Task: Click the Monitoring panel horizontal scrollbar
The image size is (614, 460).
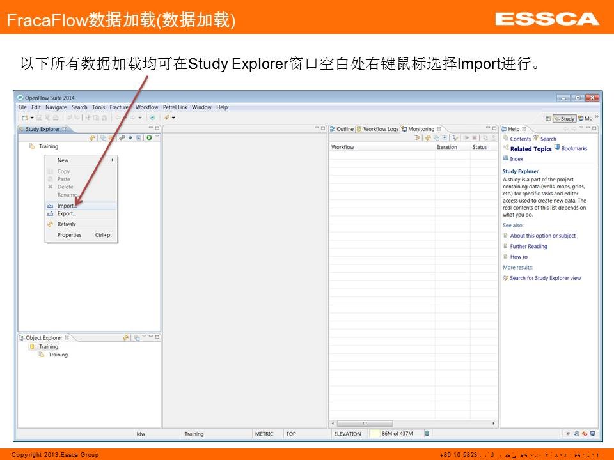Action: pos(365,423)
